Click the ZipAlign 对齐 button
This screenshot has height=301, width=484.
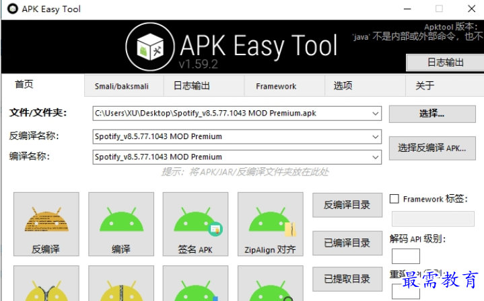click(x=271, y=224)
